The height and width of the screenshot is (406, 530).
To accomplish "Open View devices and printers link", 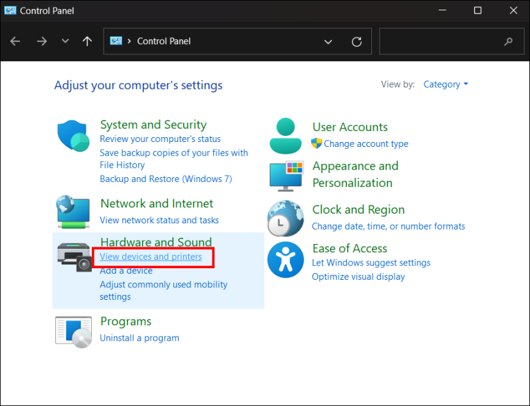I will (x=150, y=257).
